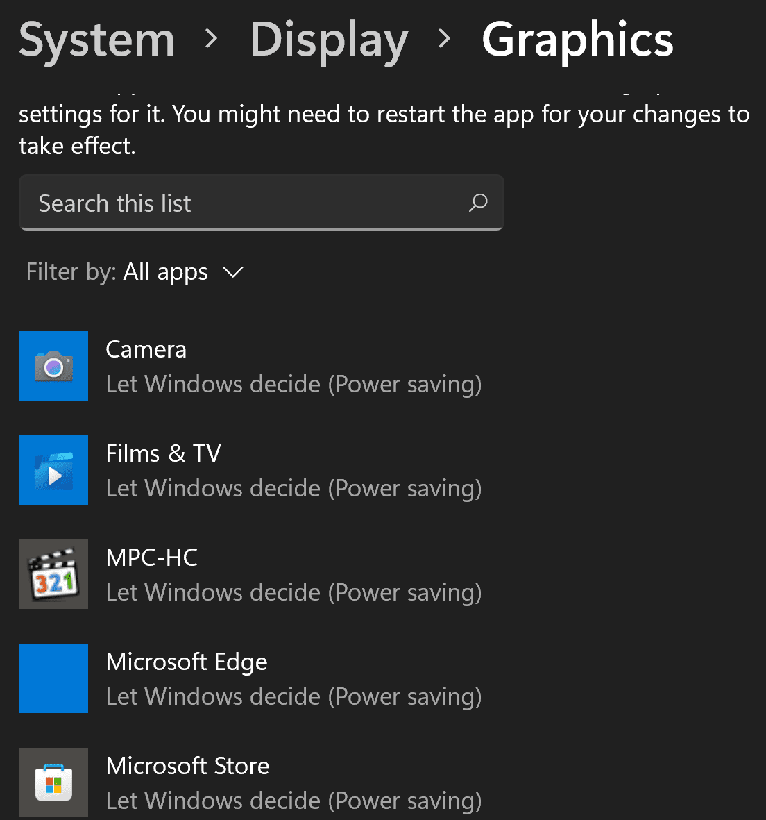Click Camera's Let Windows decide setting text

[293, 385]
